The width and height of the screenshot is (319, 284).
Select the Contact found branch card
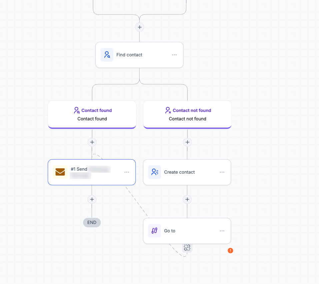click(92, 115)
